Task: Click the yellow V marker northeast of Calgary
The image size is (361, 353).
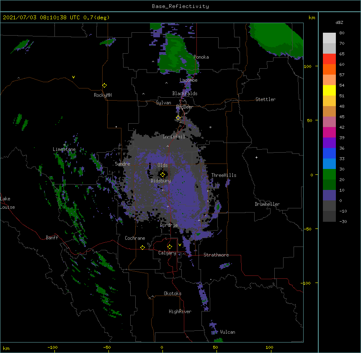Action: 180,245
